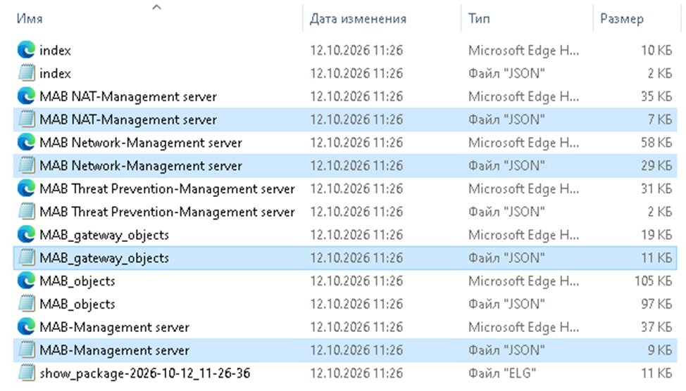Select the index file name with Microsoft Edge type

click(x=55, y=50)
